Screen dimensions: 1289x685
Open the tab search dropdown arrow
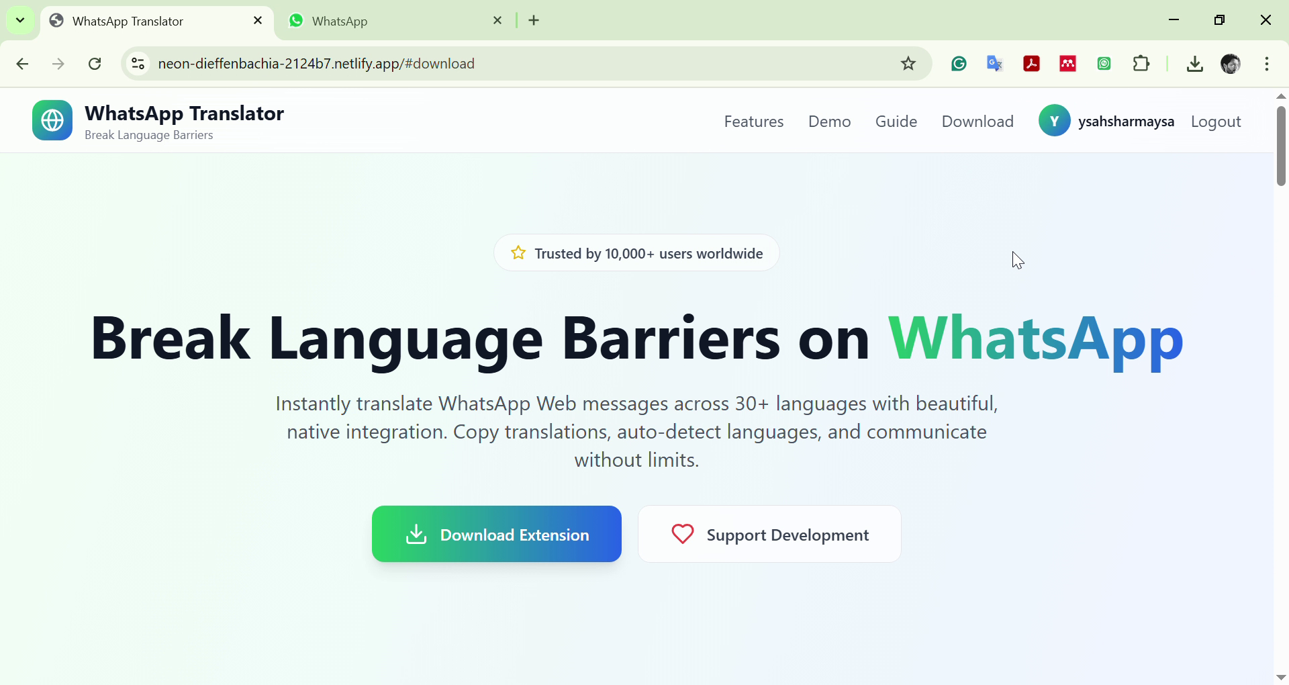click(x=20, y=20)
